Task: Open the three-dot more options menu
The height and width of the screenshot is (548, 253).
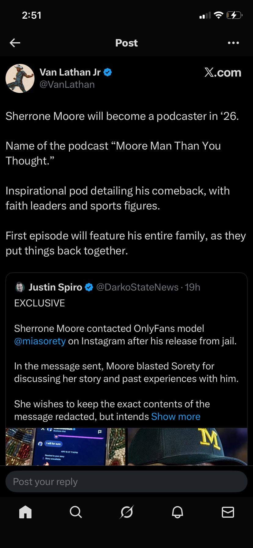Action: click(233, 43)
